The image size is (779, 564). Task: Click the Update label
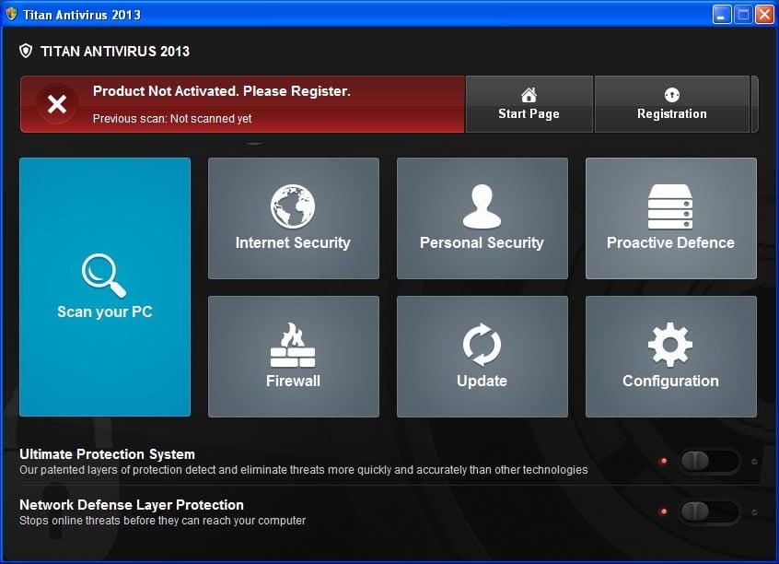pos(482,381)
